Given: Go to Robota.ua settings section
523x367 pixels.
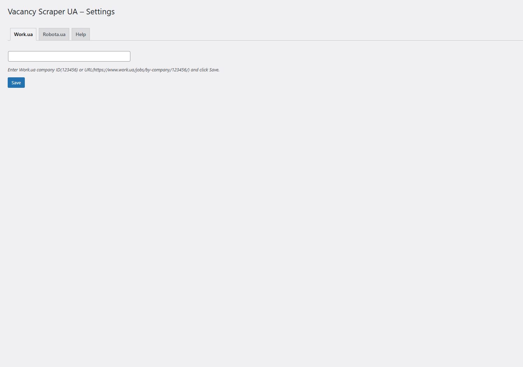Looking at the screenshot, I should click(x=54, y=34).
